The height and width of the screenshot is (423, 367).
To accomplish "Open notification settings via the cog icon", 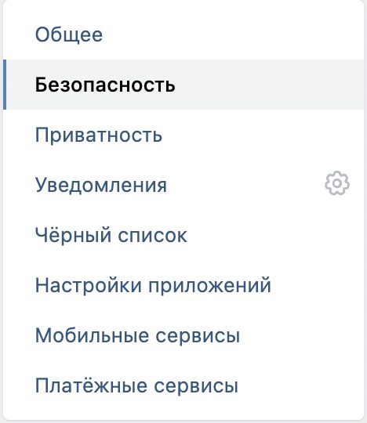I will point(337,183).
